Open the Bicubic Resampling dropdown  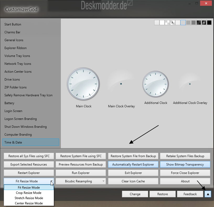tap(81, 181)
